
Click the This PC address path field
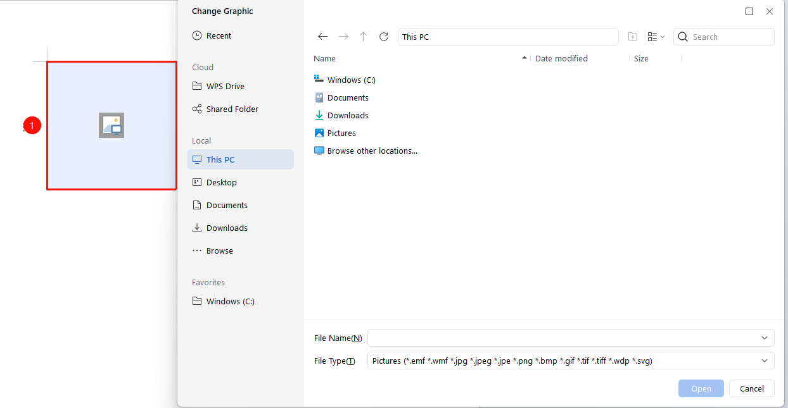point(508,37)
